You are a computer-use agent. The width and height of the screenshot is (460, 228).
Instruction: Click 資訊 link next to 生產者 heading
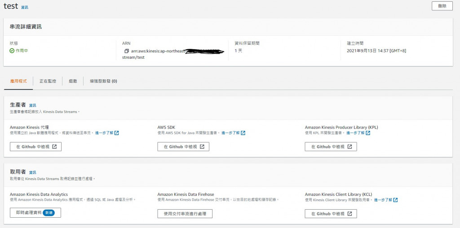32,105
